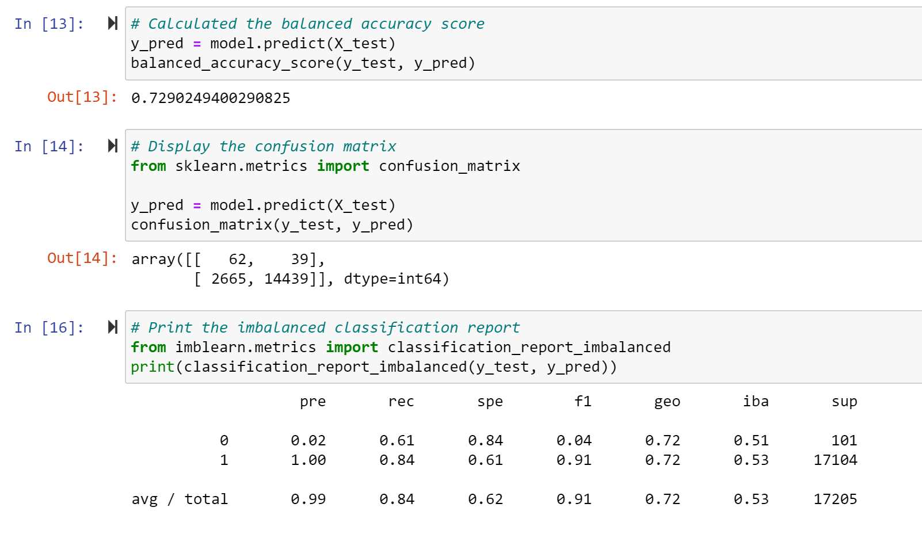Select the Out[13] prompt label
Viewport: 922px width, 534px height.
coord(82,97)
